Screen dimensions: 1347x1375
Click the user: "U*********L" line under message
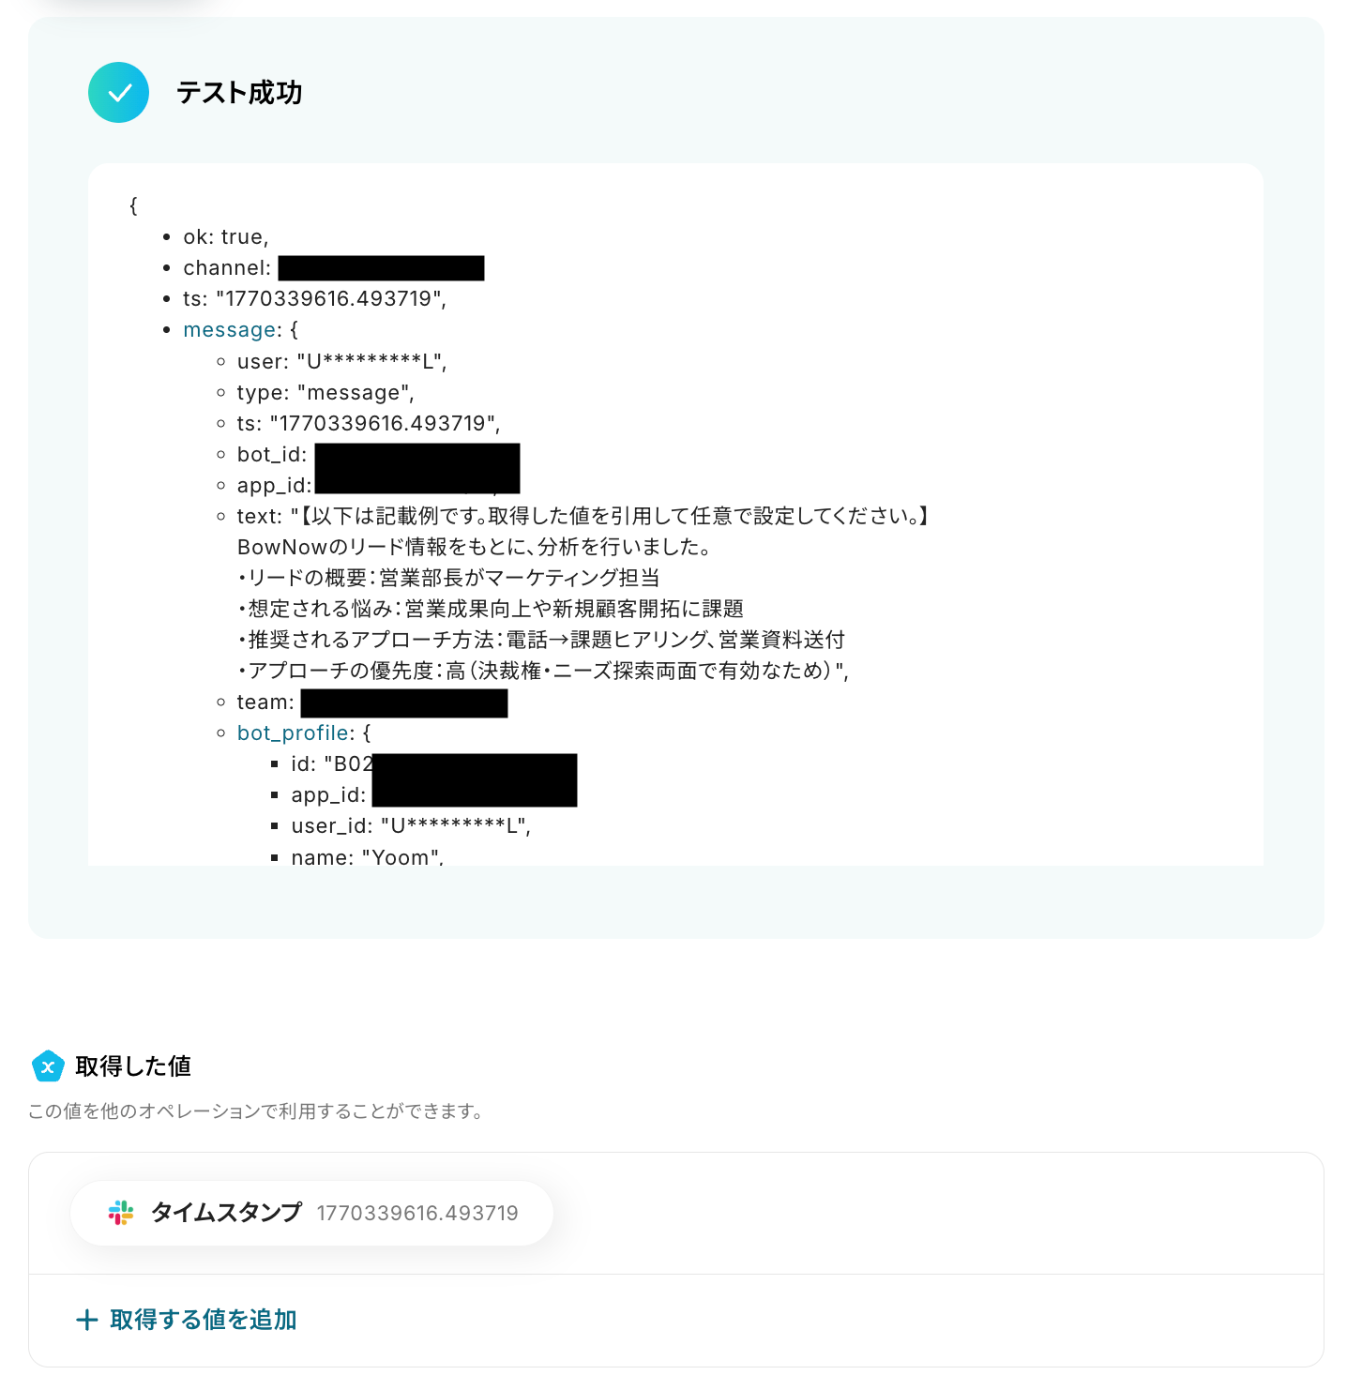(x=342, y=362)
